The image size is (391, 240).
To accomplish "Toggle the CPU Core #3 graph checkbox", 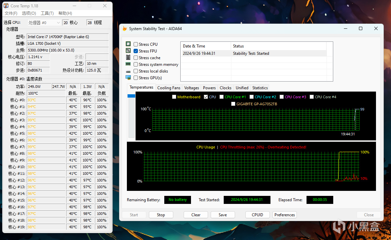I will click(x=281, y=97).
